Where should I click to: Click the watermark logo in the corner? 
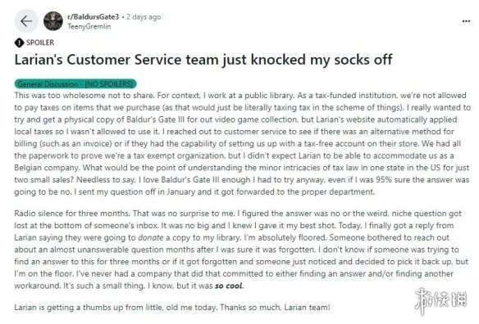click(x=440, y=300)
